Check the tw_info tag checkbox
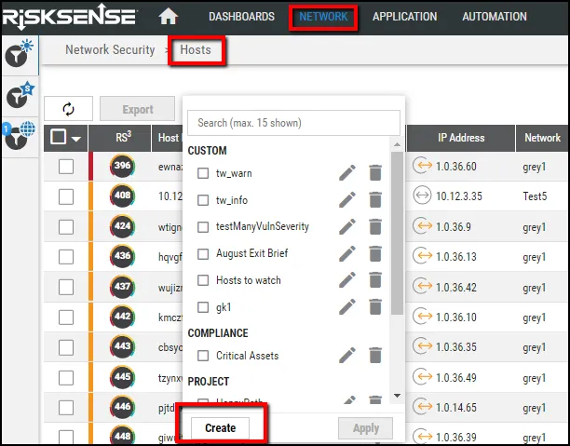Image resolution: width=570 pixels, height=446 pixels. tap(203, 200)
